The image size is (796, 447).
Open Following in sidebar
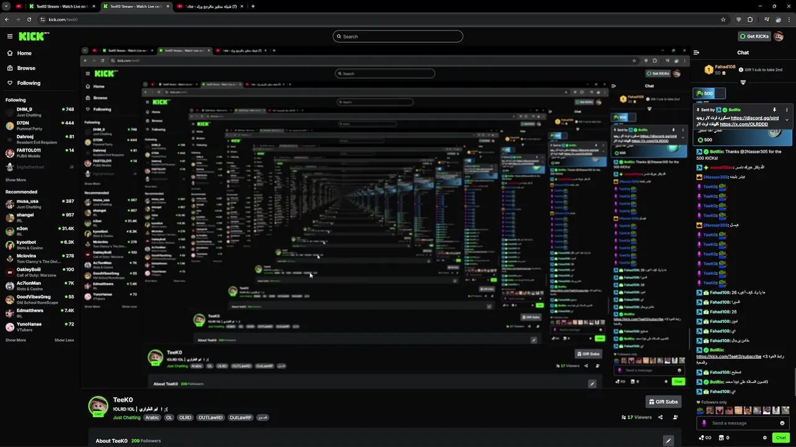pos(29,83)
